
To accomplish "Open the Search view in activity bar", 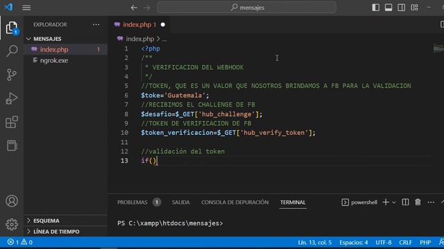I will [x=12, y=51].
